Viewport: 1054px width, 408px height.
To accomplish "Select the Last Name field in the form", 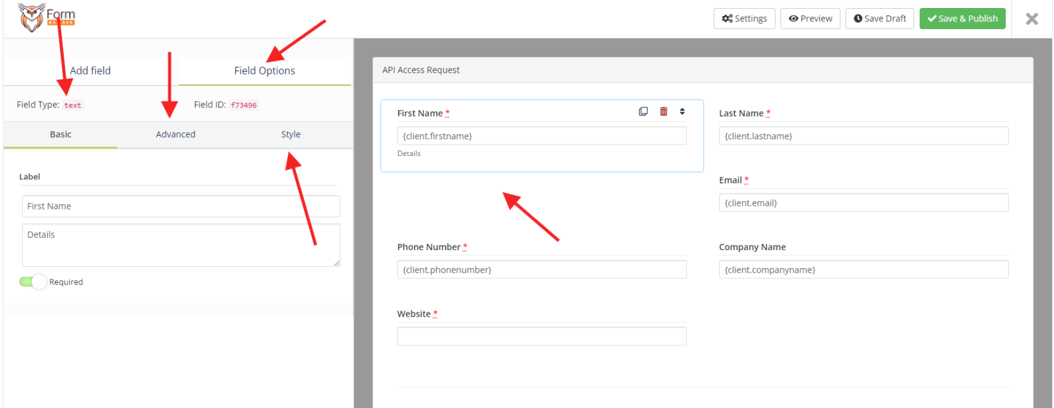I will [863, 136].
